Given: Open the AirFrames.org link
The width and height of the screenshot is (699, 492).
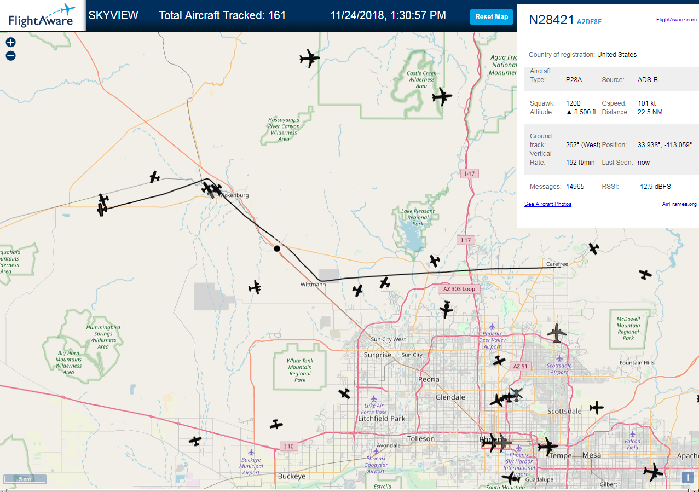Looking at the screenshot, I should (679, 204).
